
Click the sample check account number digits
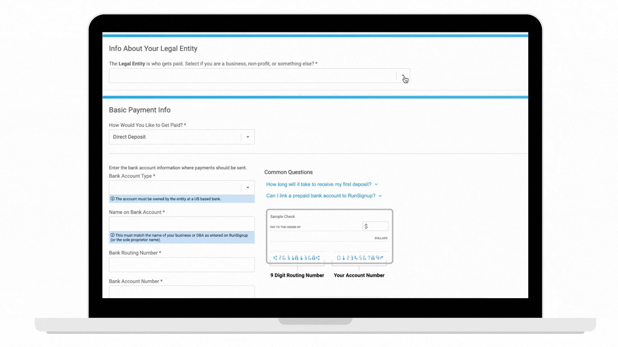click(360, 258)
